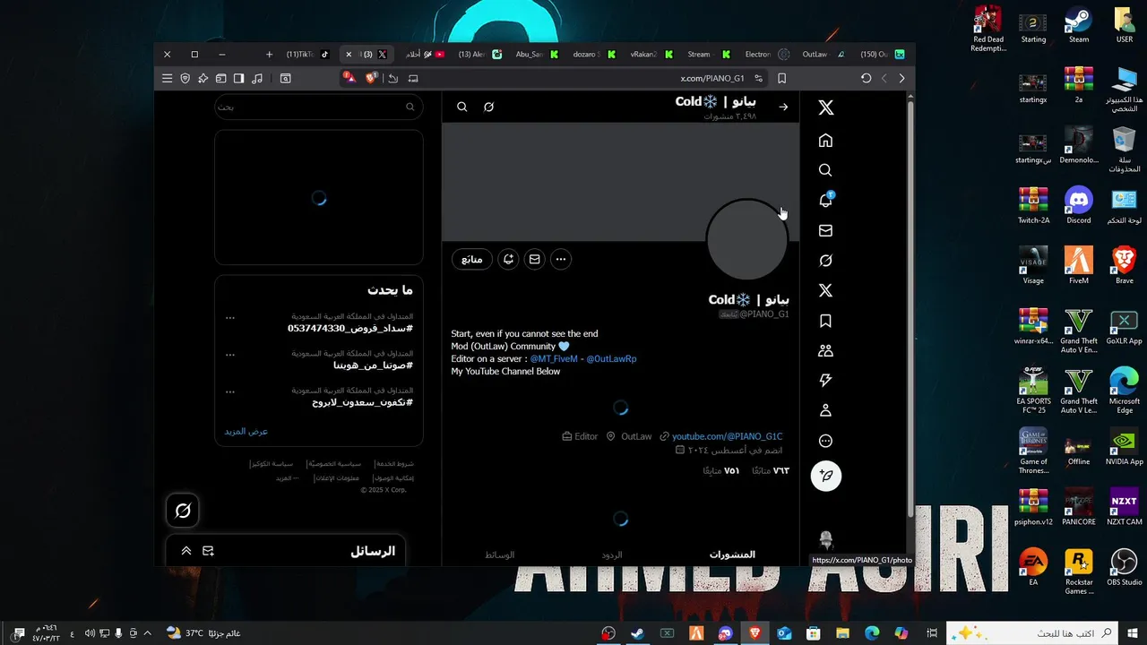Open FiveM desktop shortcut
The image size is (1147, 645).
click(1079, 266)
